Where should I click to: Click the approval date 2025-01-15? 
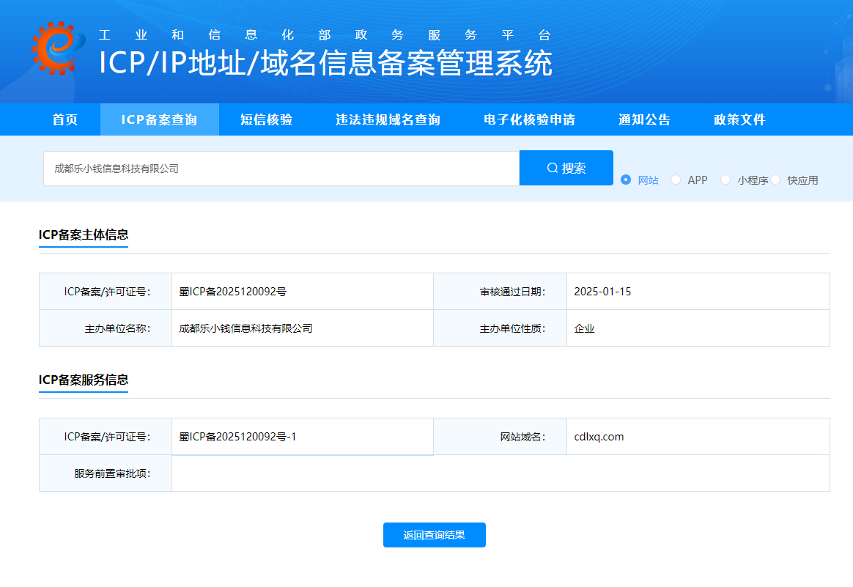[602, 292]
